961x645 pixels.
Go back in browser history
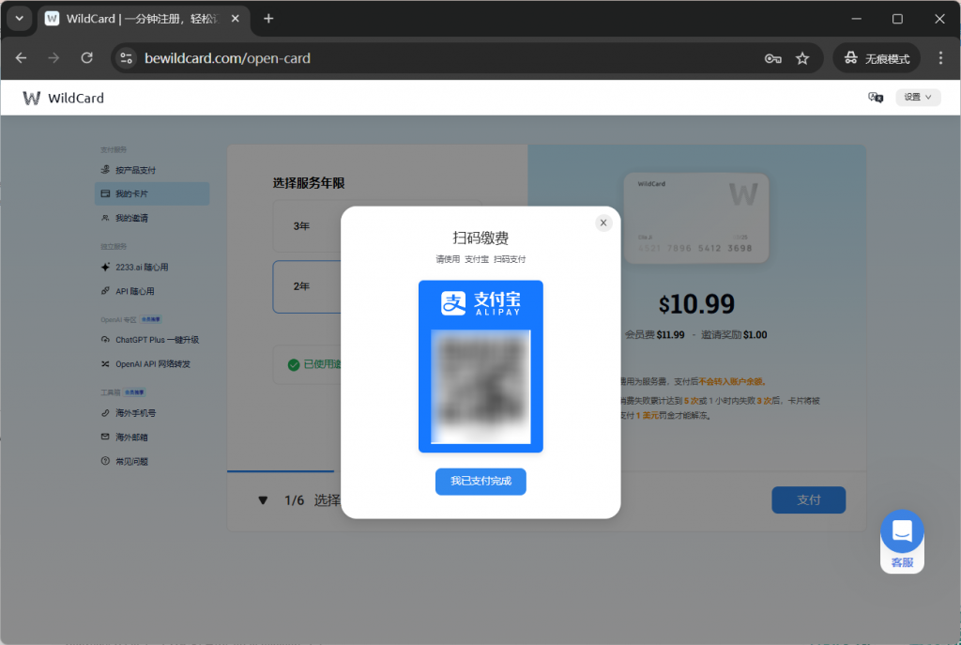[22, 58]
